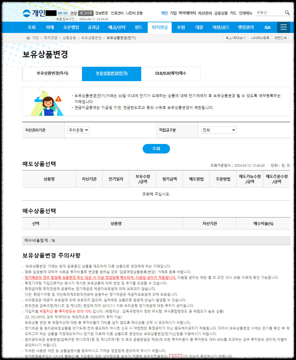The image size is (296, 360).
Task: Open 뱅킹관리 navigation menu
Action: pos(246,27)
